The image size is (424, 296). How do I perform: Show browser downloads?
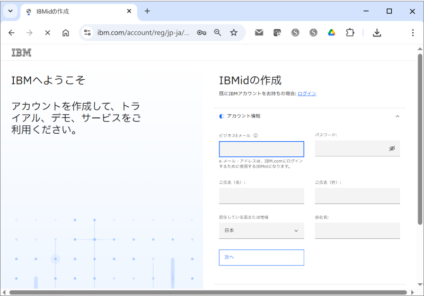(377, 33)
